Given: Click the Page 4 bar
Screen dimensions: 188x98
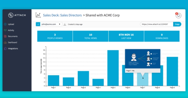Looking at the screenshot, I should click(98, 82).
